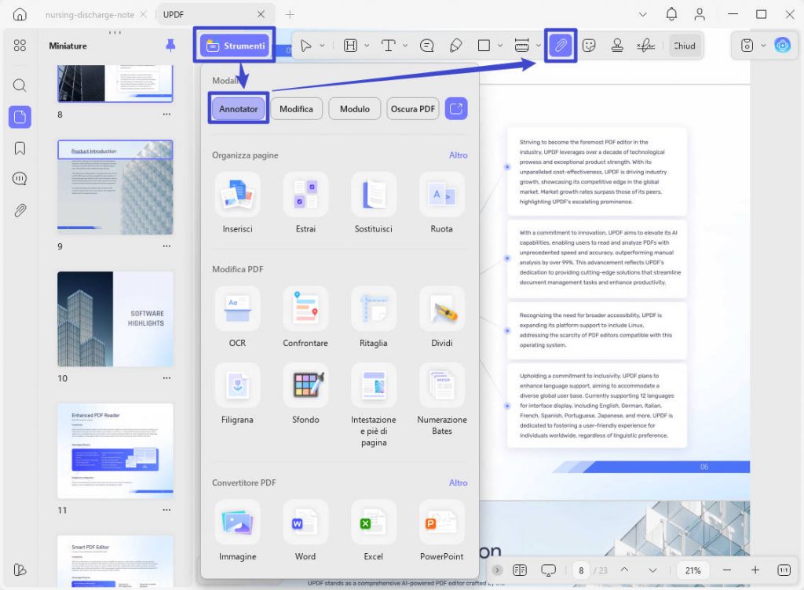Open the Strumenti tools menu

click(236, 46)
